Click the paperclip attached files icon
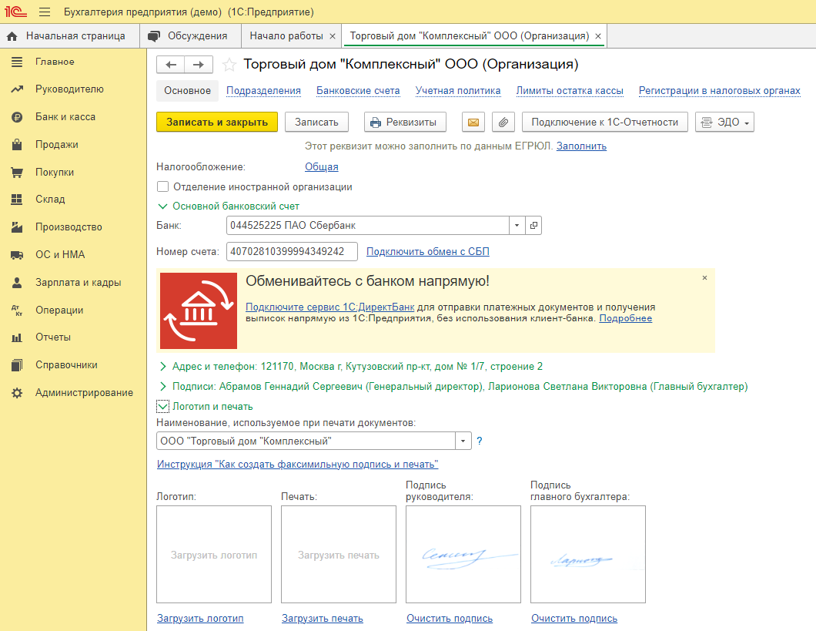The image size is (816, 631). [x=503, y=123]
